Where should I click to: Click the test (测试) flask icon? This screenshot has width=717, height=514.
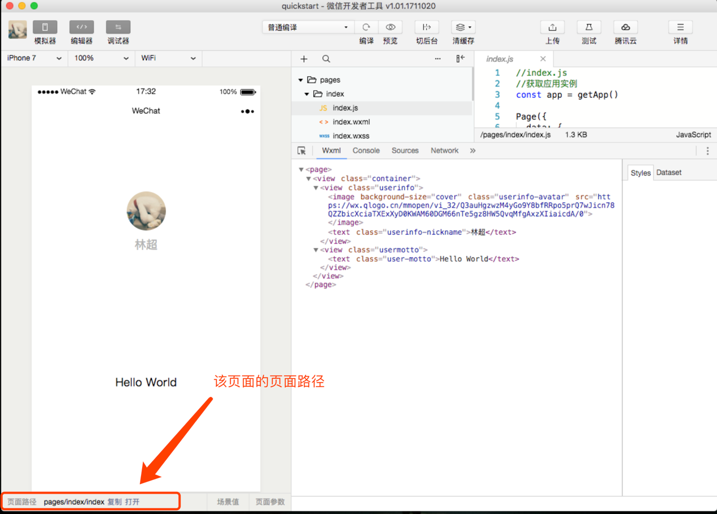point(589,27)
